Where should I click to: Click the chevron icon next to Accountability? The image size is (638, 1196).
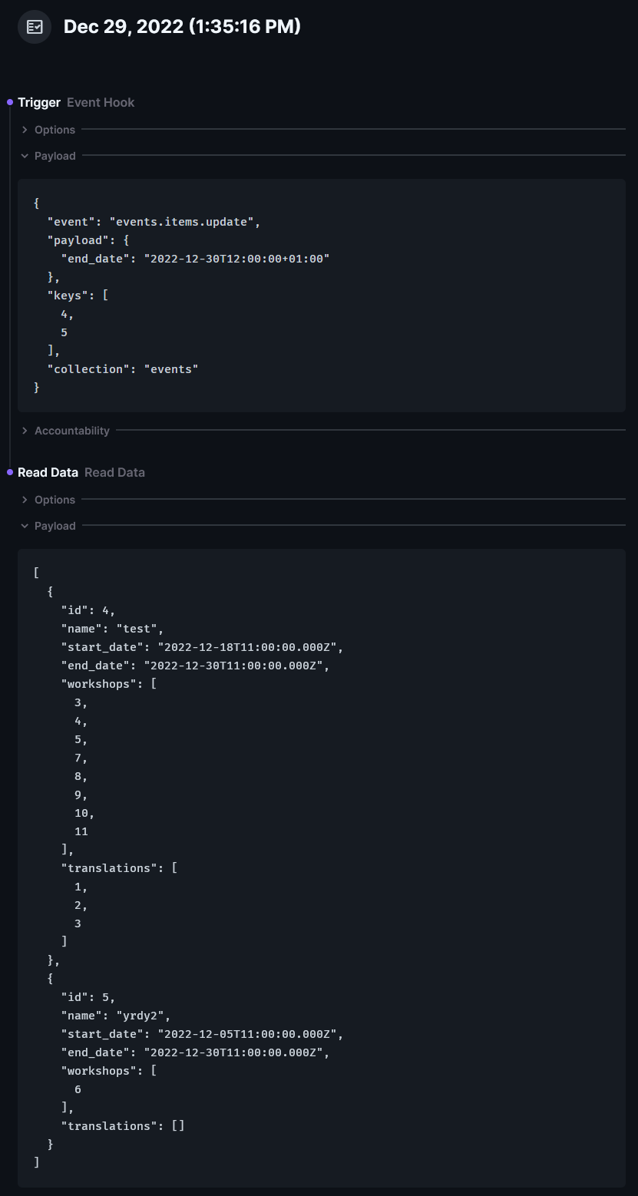[24, 430]
